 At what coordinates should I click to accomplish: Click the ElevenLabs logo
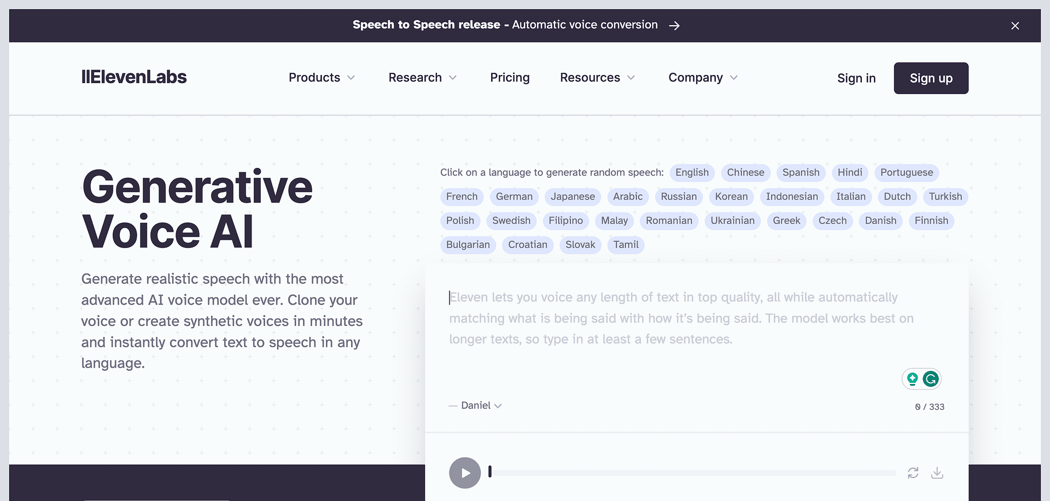(134, 77)
